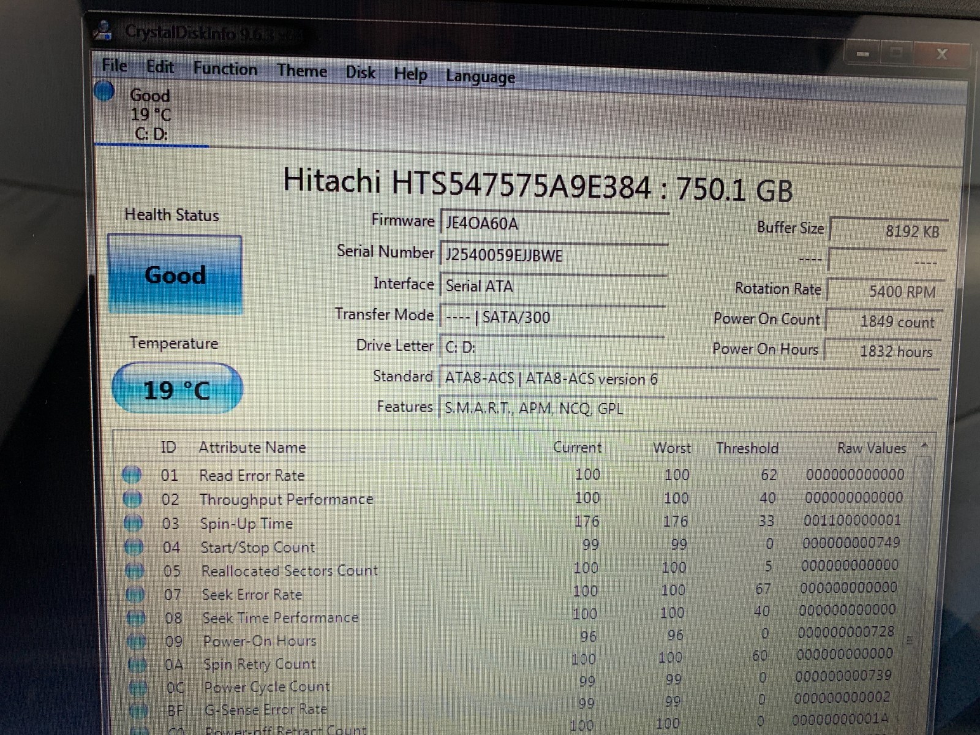
Task: Click the Power On Hours value 1832 hours
Action: tap(882, 351)
